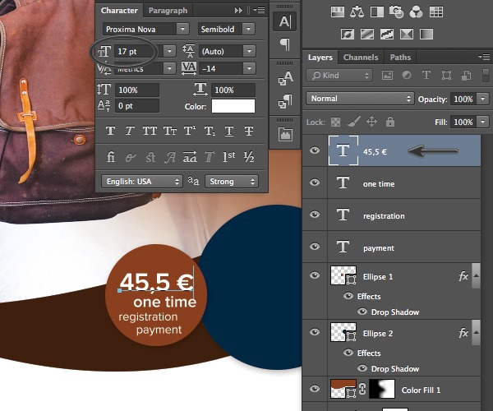Switch to the Channels tab
Screen dimensions: 493x411
click(361, 58)
